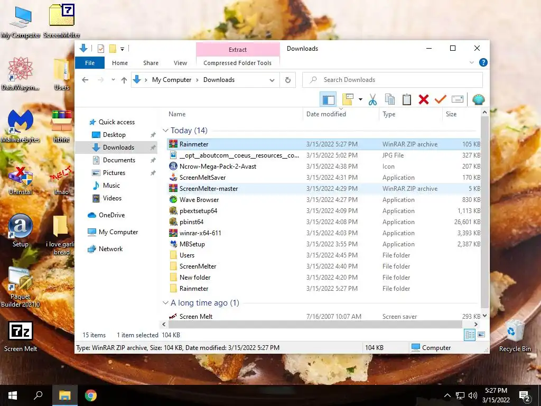Open the dropdown arrow beside folder options
The width and height of the screenshot is (541, 406).
360,99
